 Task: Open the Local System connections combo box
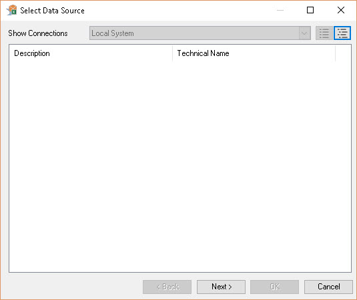200,33
